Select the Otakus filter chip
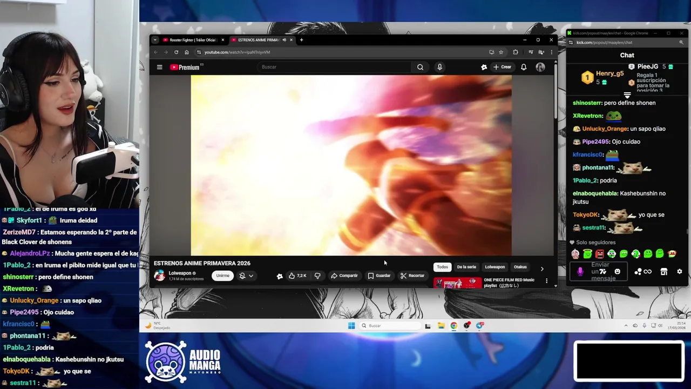Screen dimensions: 691x389 point(520,267)
